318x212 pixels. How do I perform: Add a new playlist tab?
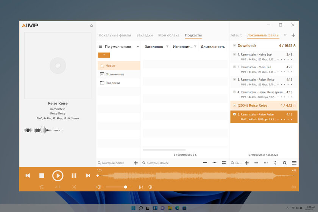point(293,35)
